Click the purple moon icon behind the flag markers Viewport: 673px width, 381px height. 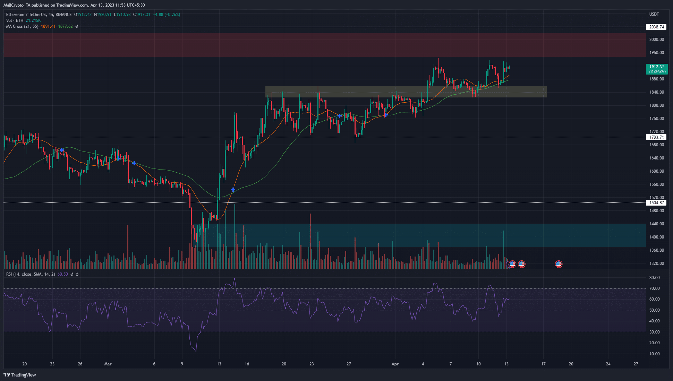point(508,264)
